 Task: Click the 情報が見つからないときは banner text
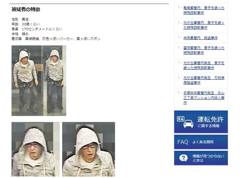click(x=208, y=158)
